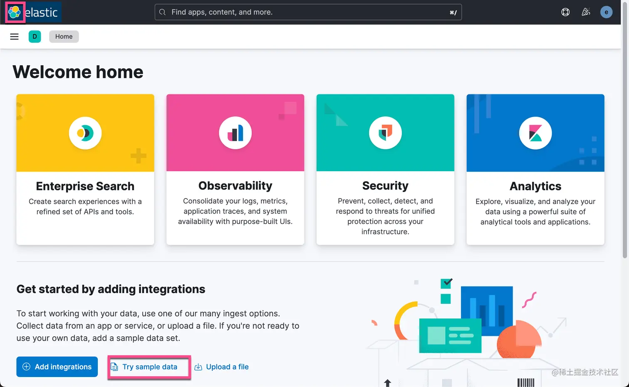
Task: Click the Observability pink banner image
Action: 235,133
